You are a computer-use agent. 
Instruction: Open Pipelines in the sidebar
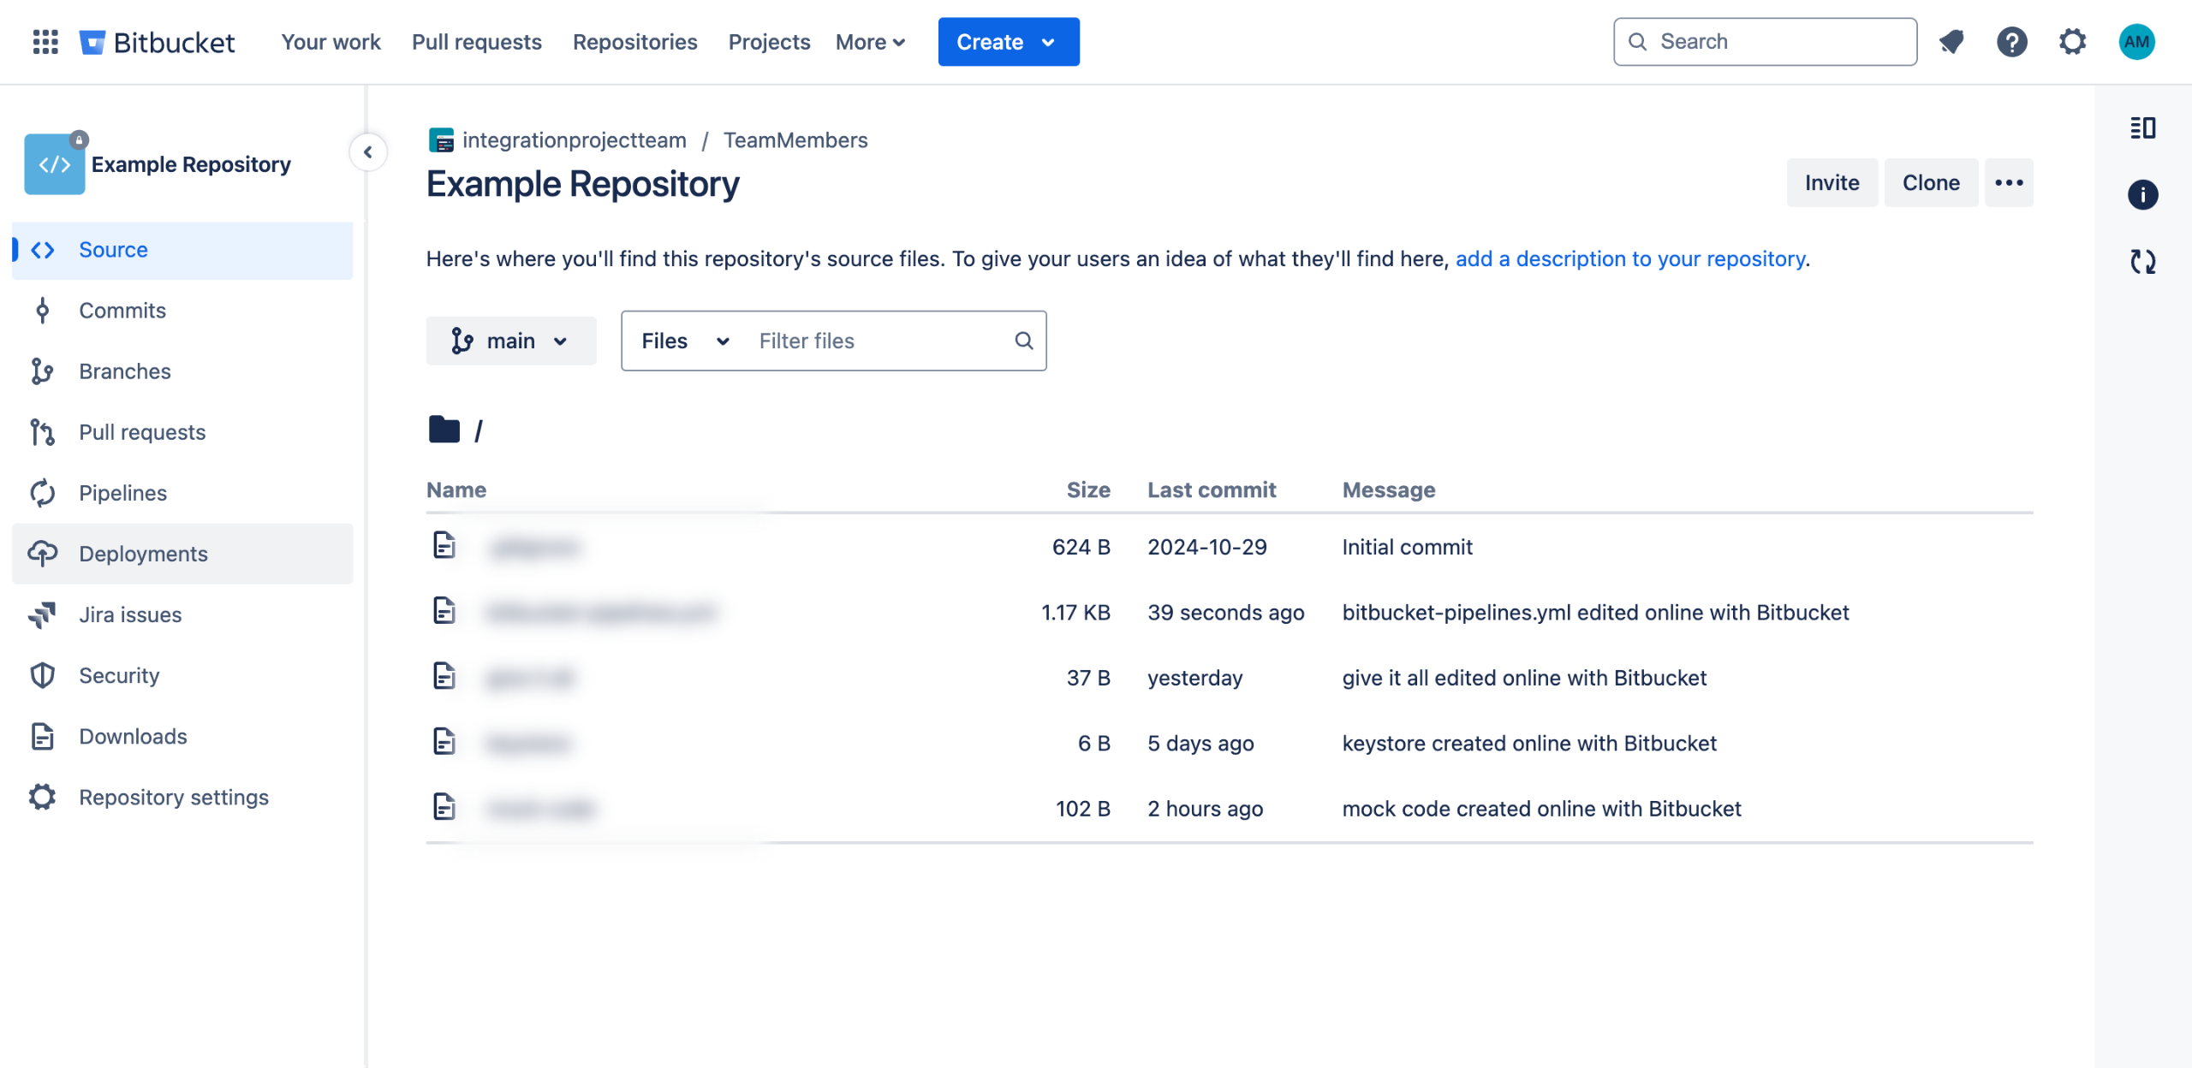pyautogui.click(x=122, y=493)
